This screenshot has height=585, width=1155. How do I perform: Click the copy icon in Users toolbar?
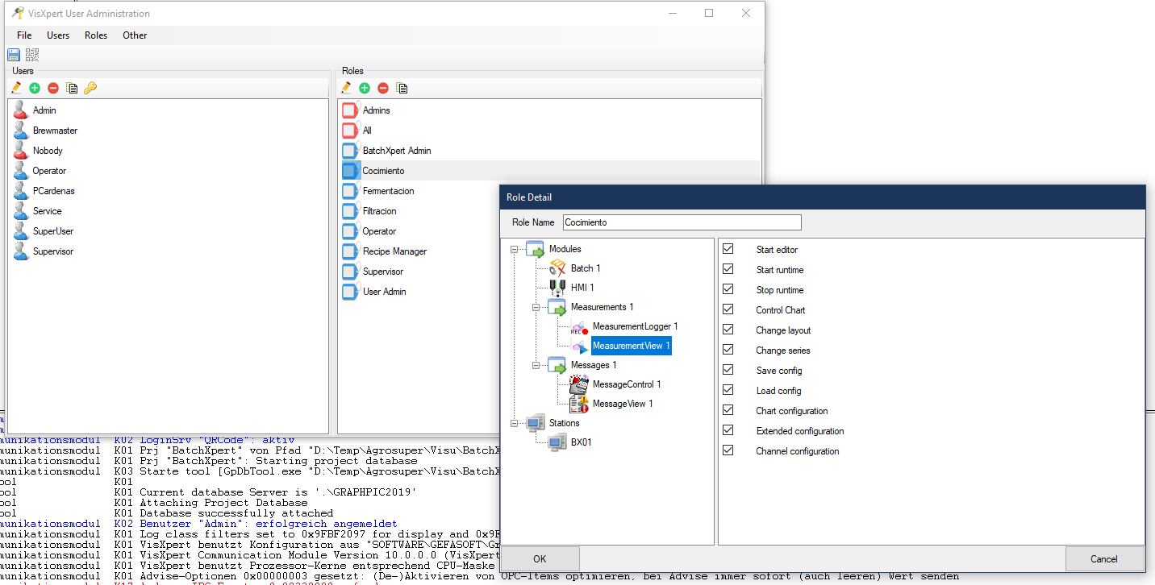pos(72,88)
